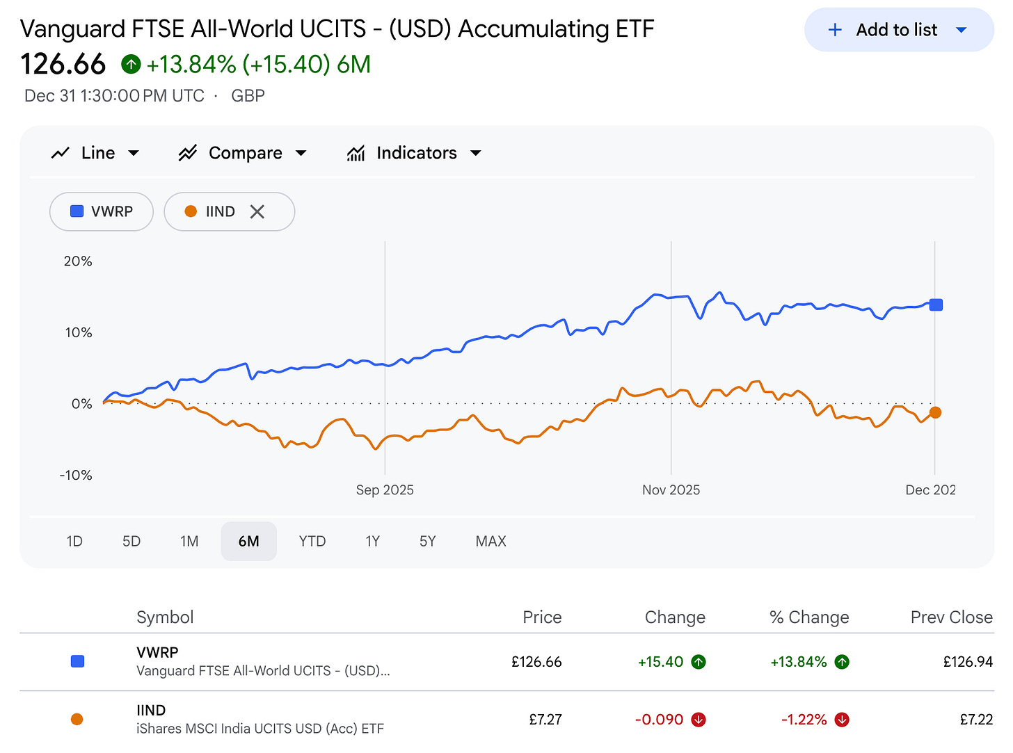Open the Add to list dropdown caret
Screen dimensions: 1013x753
(x=962, y=30)
